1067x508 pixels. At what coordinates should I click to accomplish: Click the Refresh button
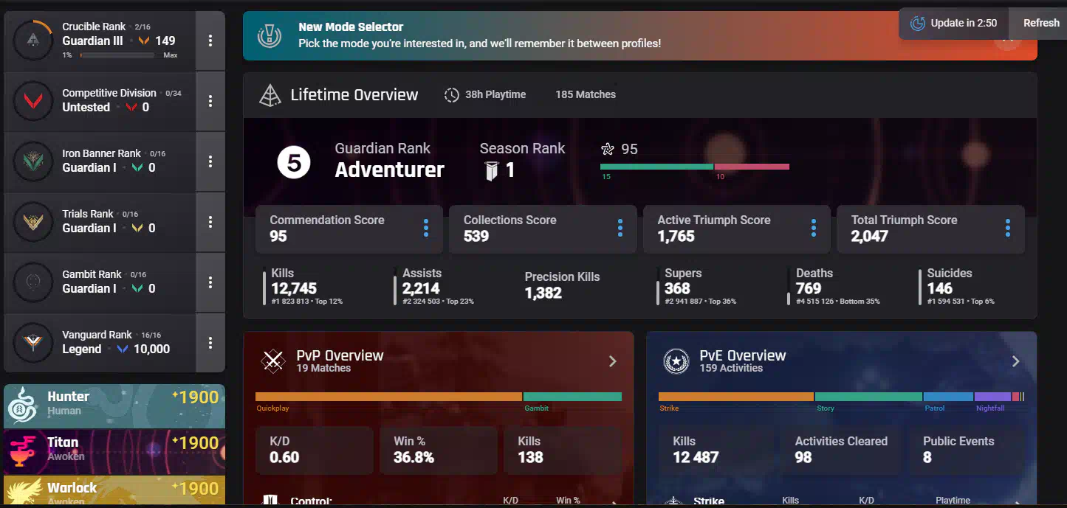(x=1041, y=23)
